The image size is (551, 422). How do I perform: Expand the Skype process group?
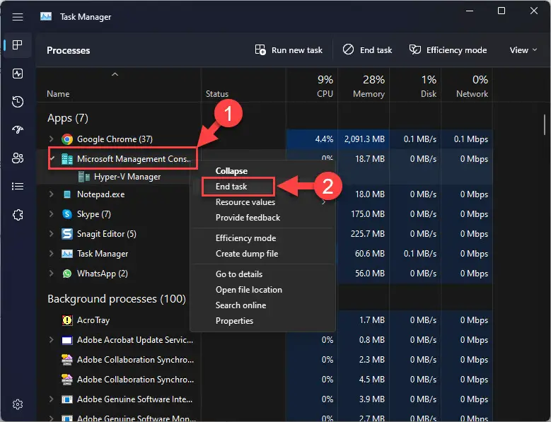51,214
